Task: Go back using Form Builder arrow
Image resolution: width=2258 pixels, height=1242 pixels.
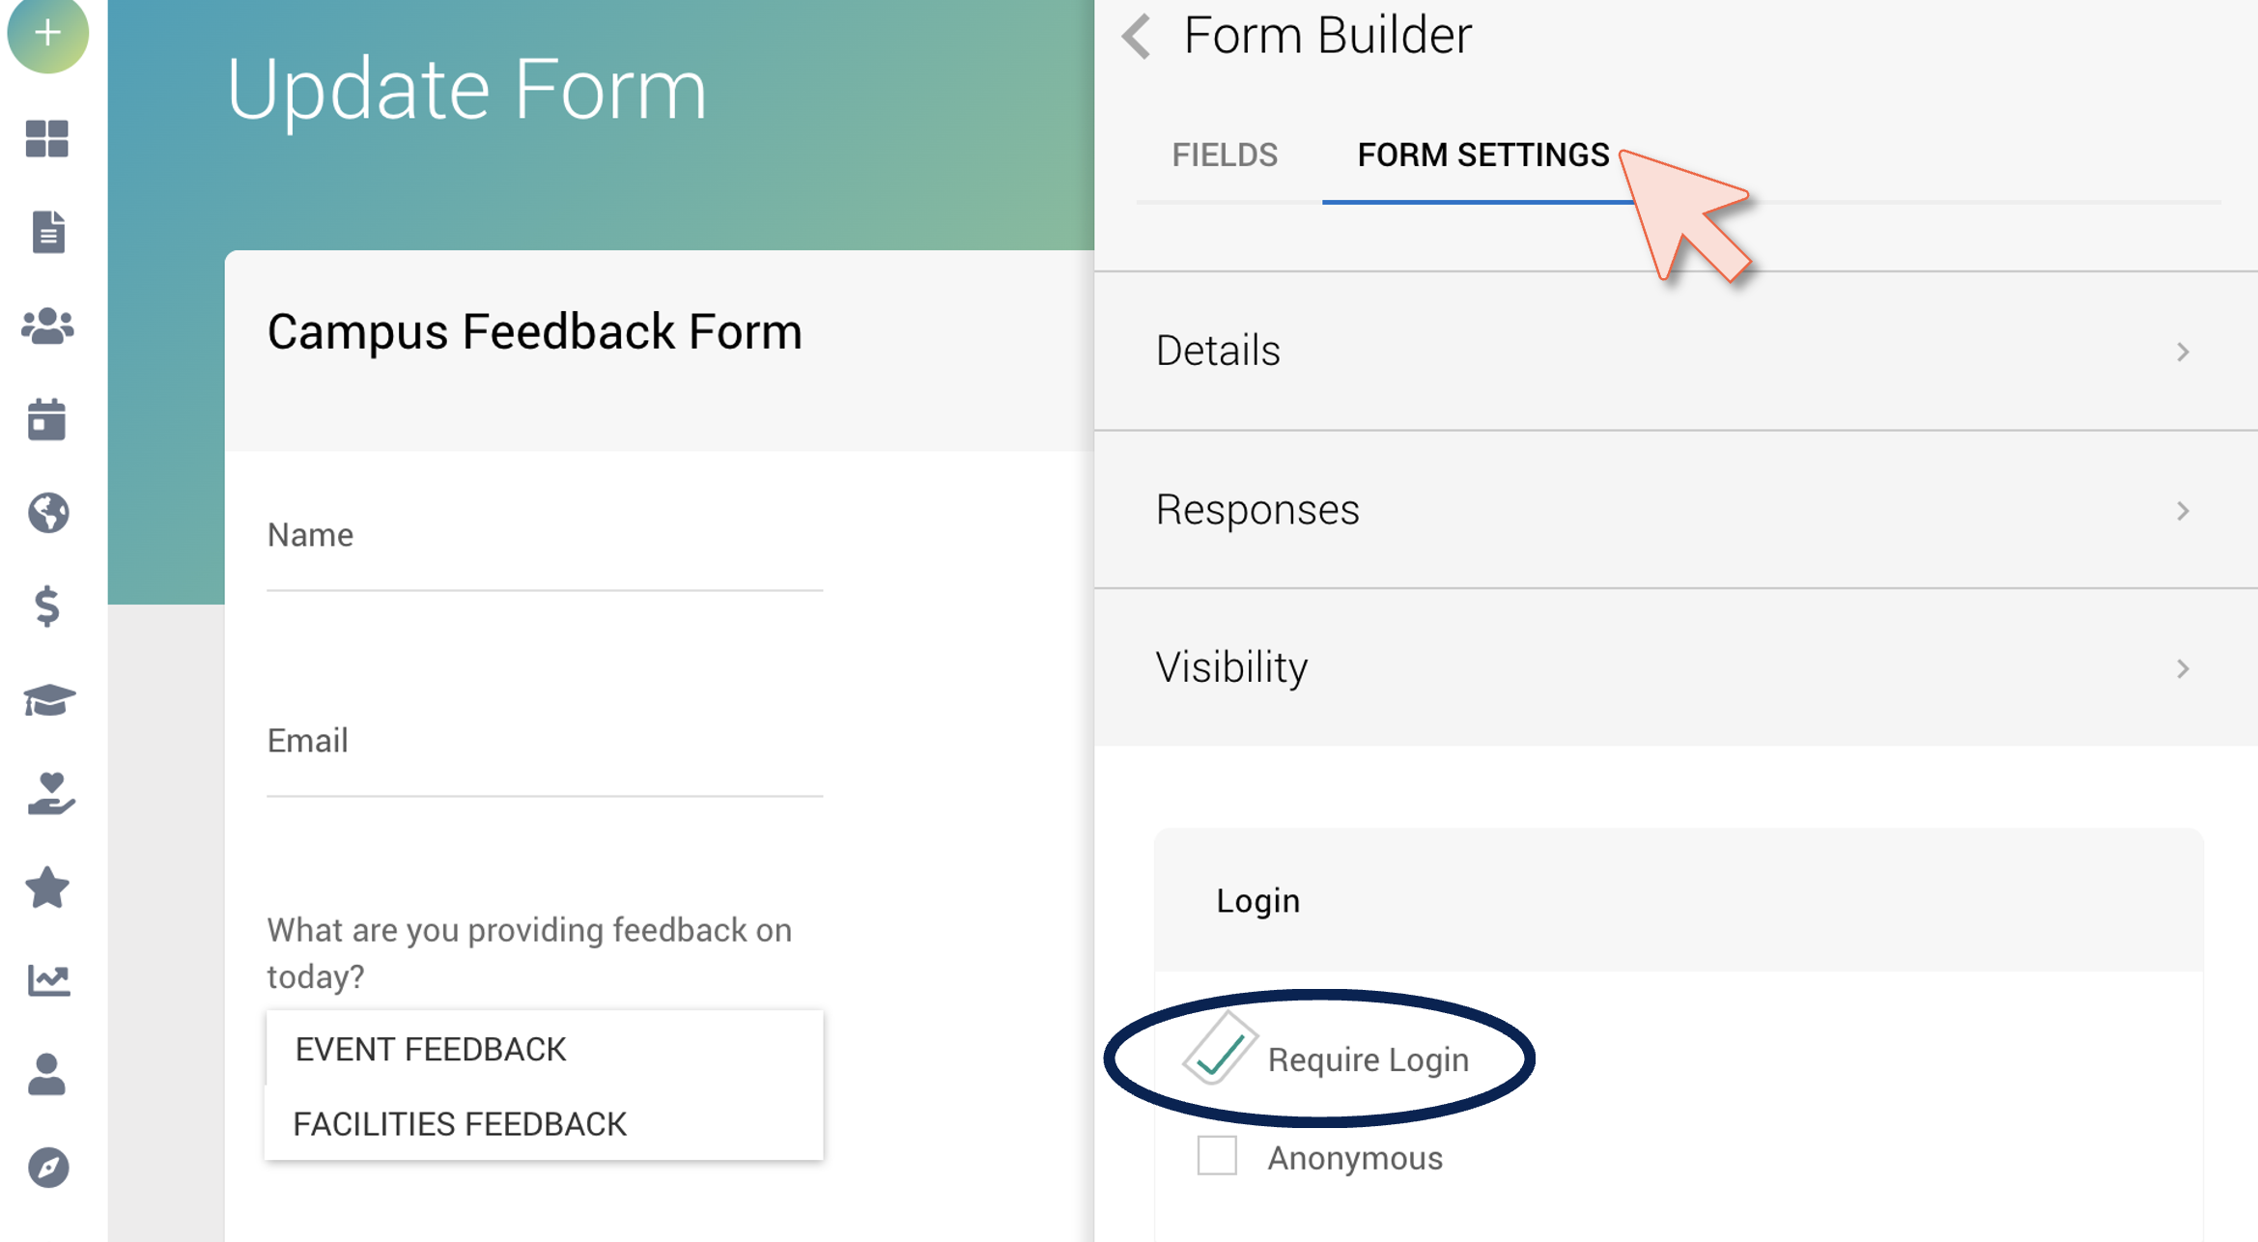Action: pos(1137,37)
